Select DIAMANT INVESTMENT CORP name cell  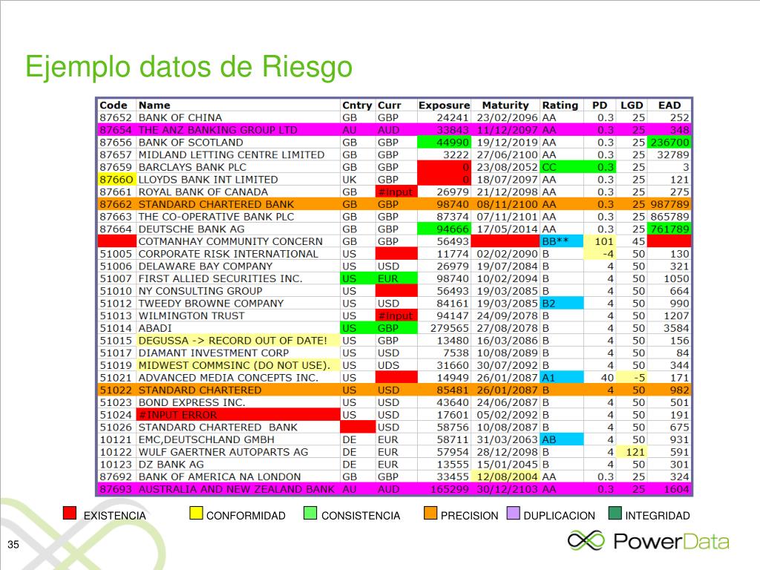(x=238, y=353)
